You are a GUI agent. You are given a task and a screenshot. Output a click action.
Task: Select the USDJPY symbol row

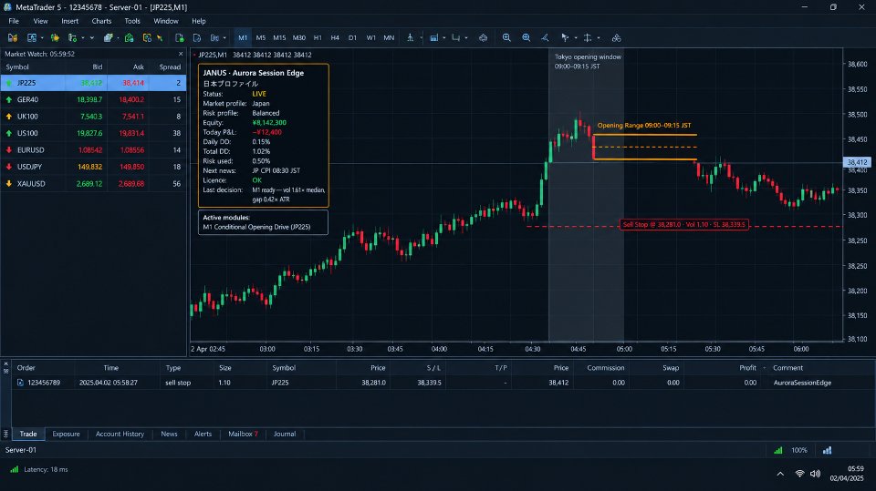click(x=93, y=167)
